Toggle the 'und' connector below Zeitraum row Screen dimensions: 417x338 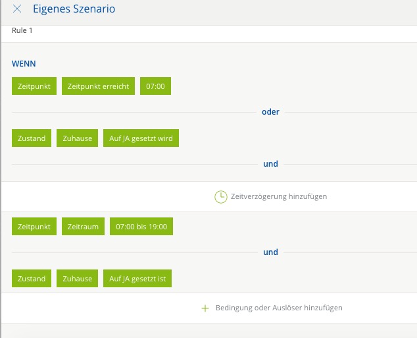coord(270,252)
